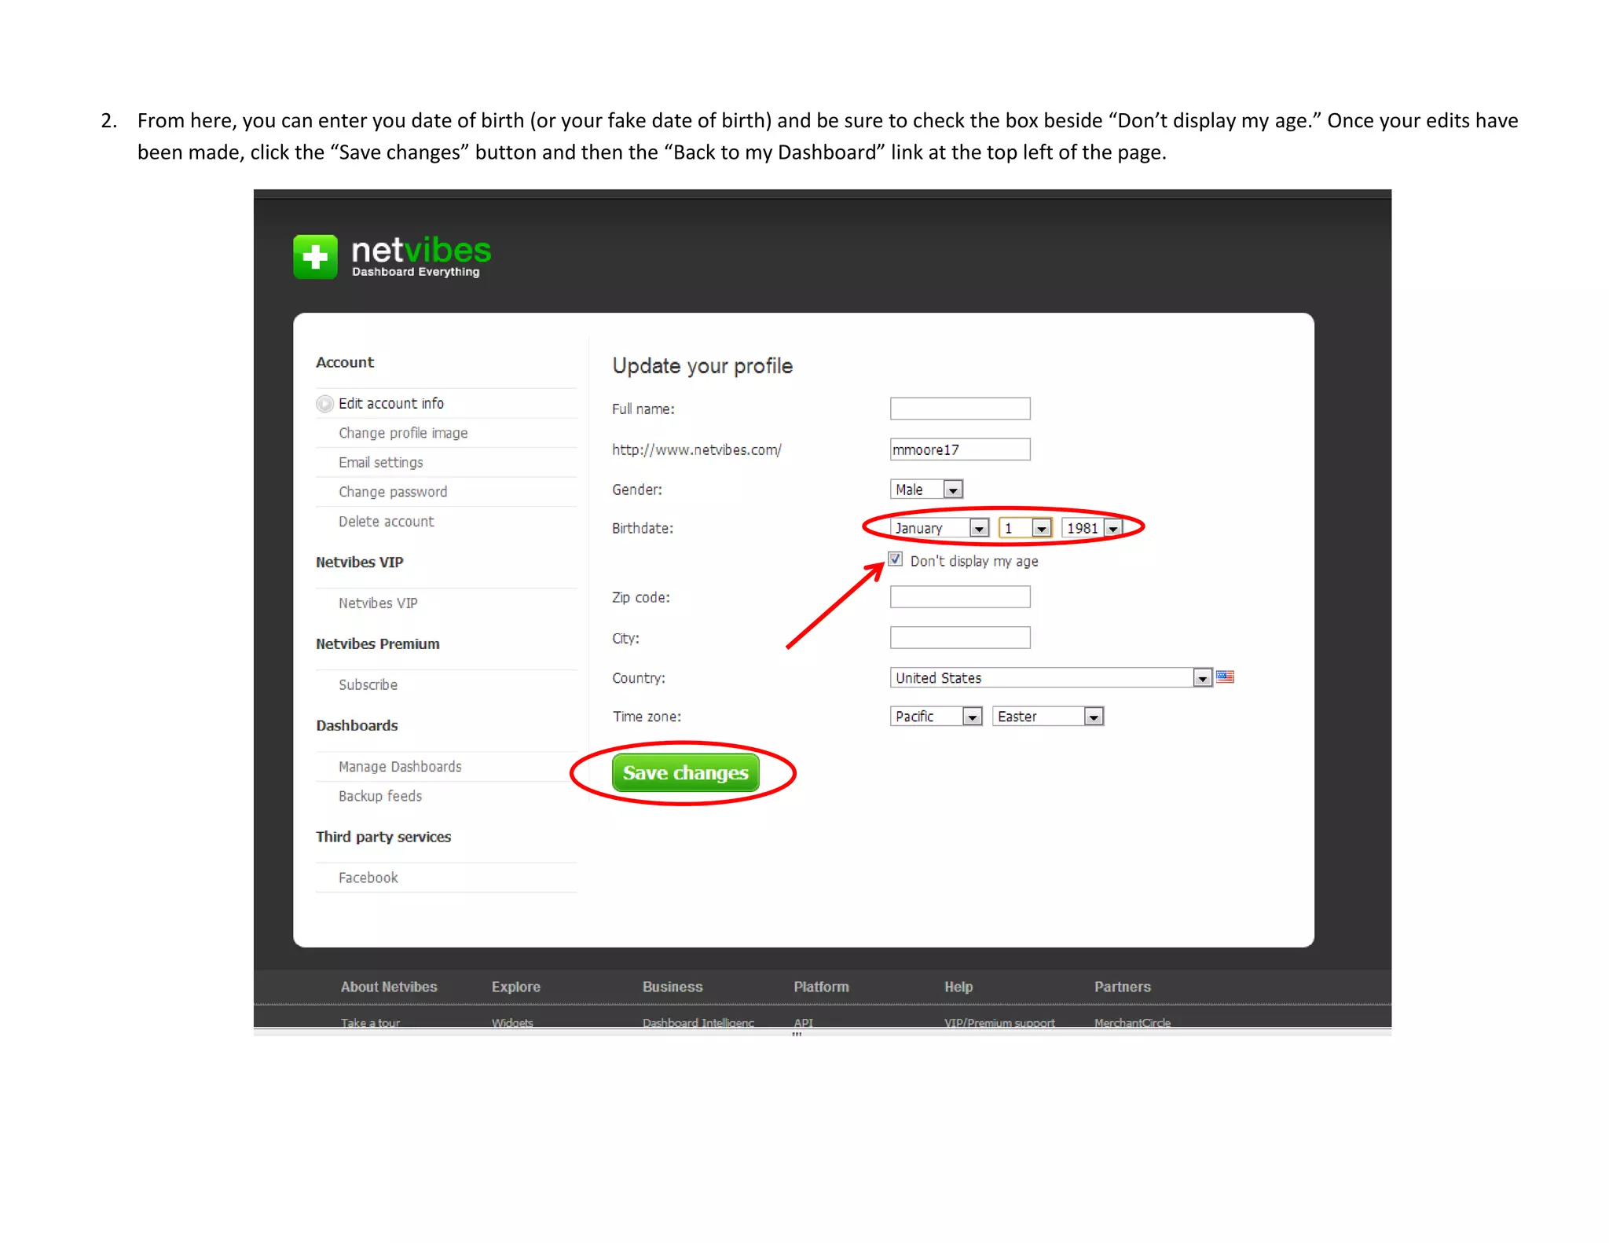Open the Country United States dropdown
1609x1243 pixels.
point(1051,677)
